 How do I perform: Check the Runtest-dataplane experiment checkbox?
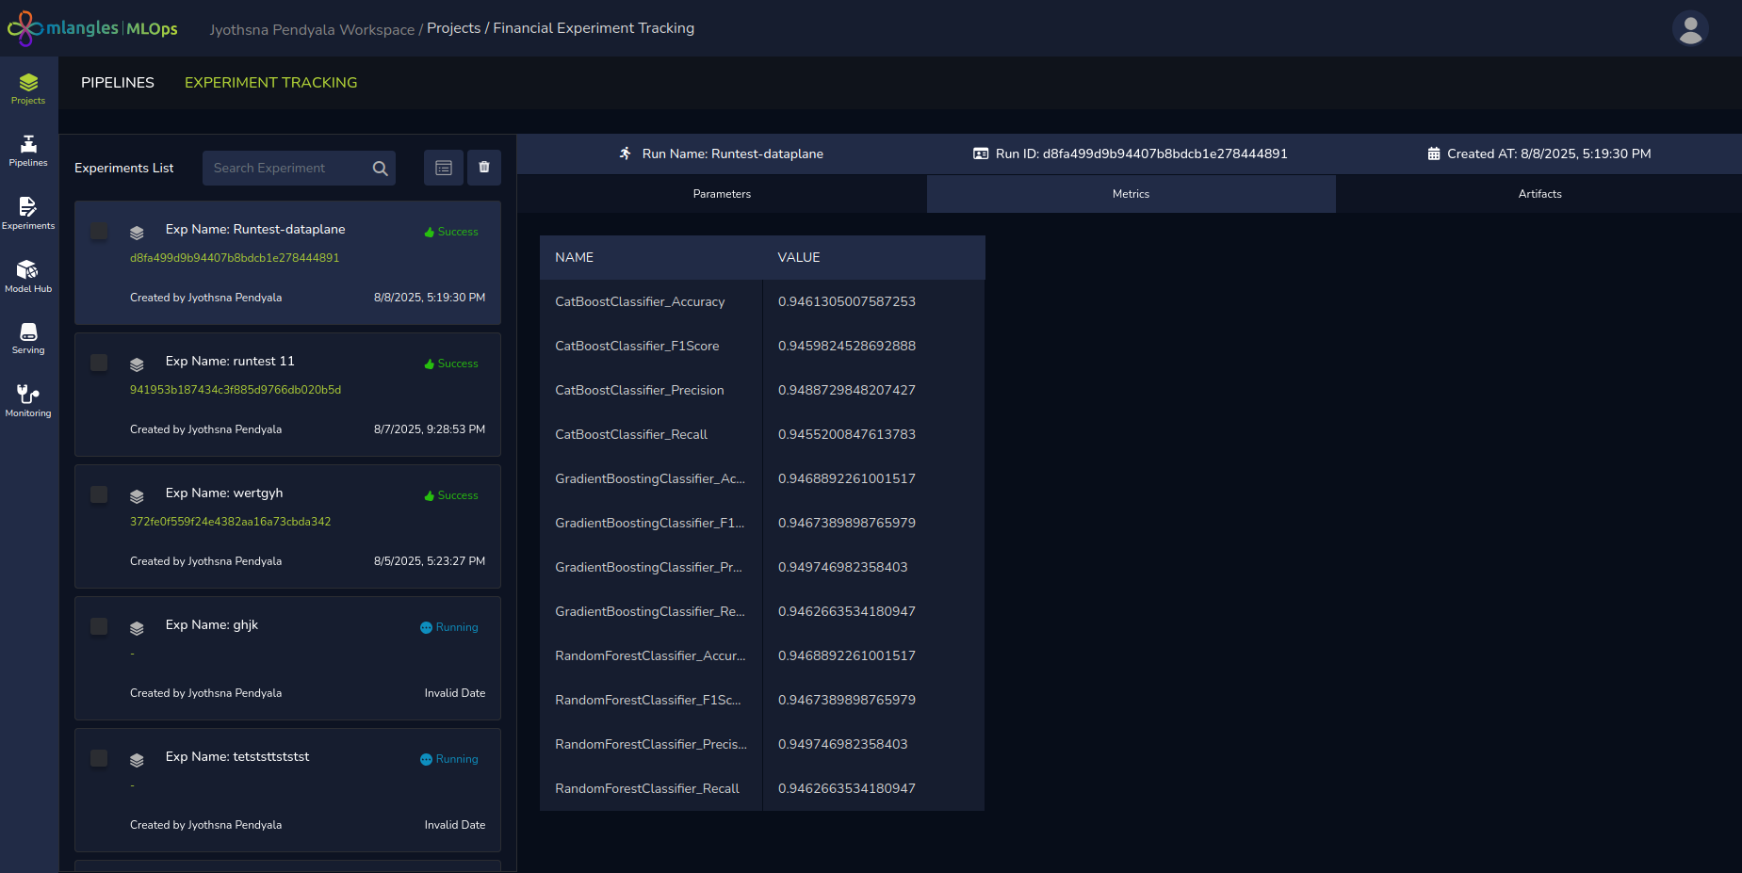pos(99,231)
